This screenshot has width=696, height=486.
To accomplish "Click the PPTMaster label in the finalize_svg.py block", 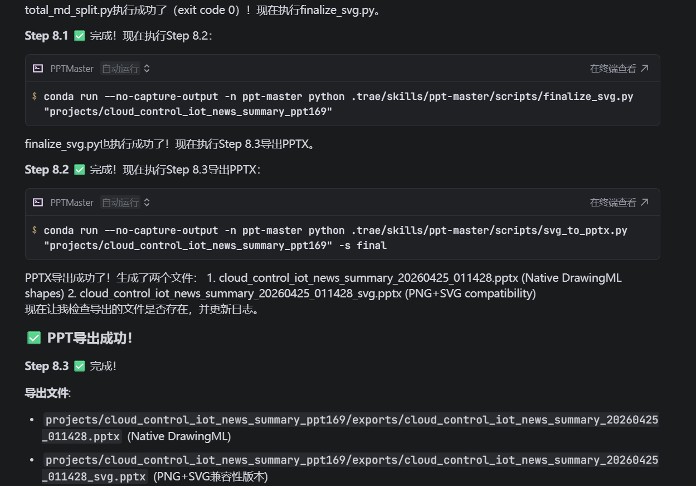I will [72, 69].
